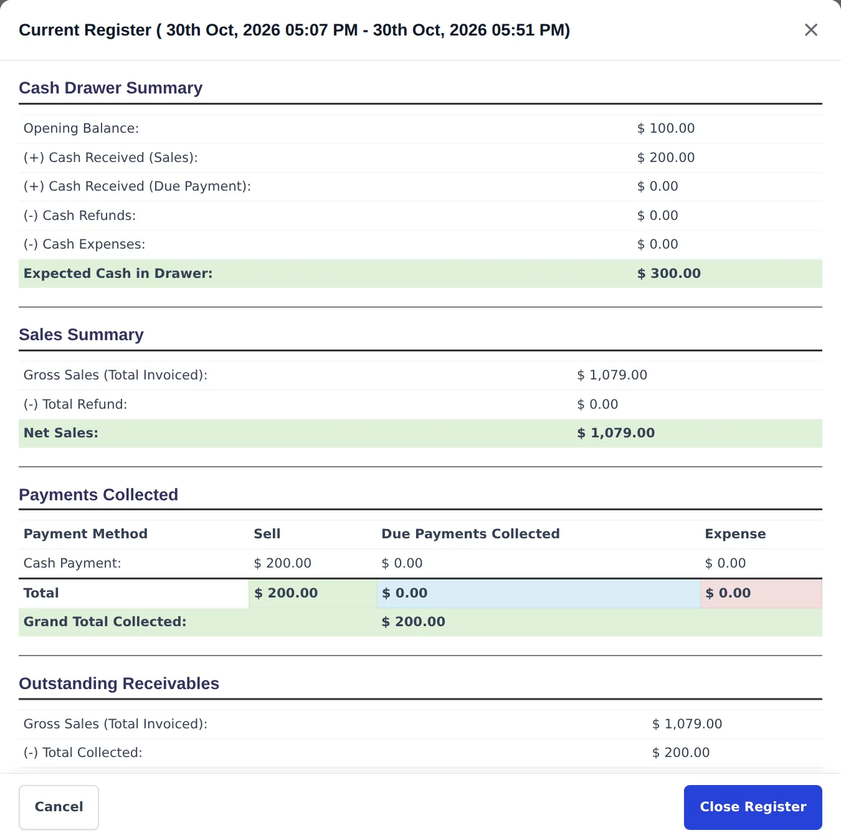Click the Due Payments Collected column header
This screenshot has height=838, width=841.
470,534
